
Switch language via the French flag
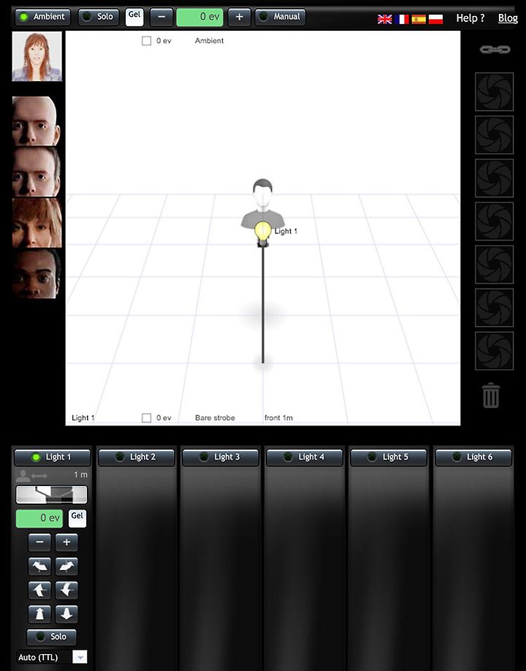402,19
